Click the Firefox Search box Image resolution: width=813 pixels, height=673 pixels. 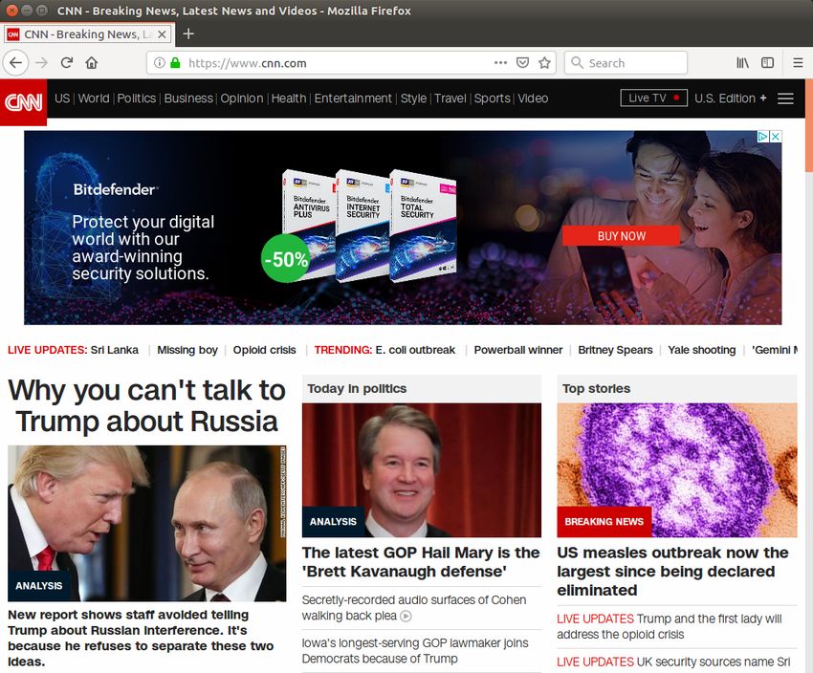pos(626,63)
